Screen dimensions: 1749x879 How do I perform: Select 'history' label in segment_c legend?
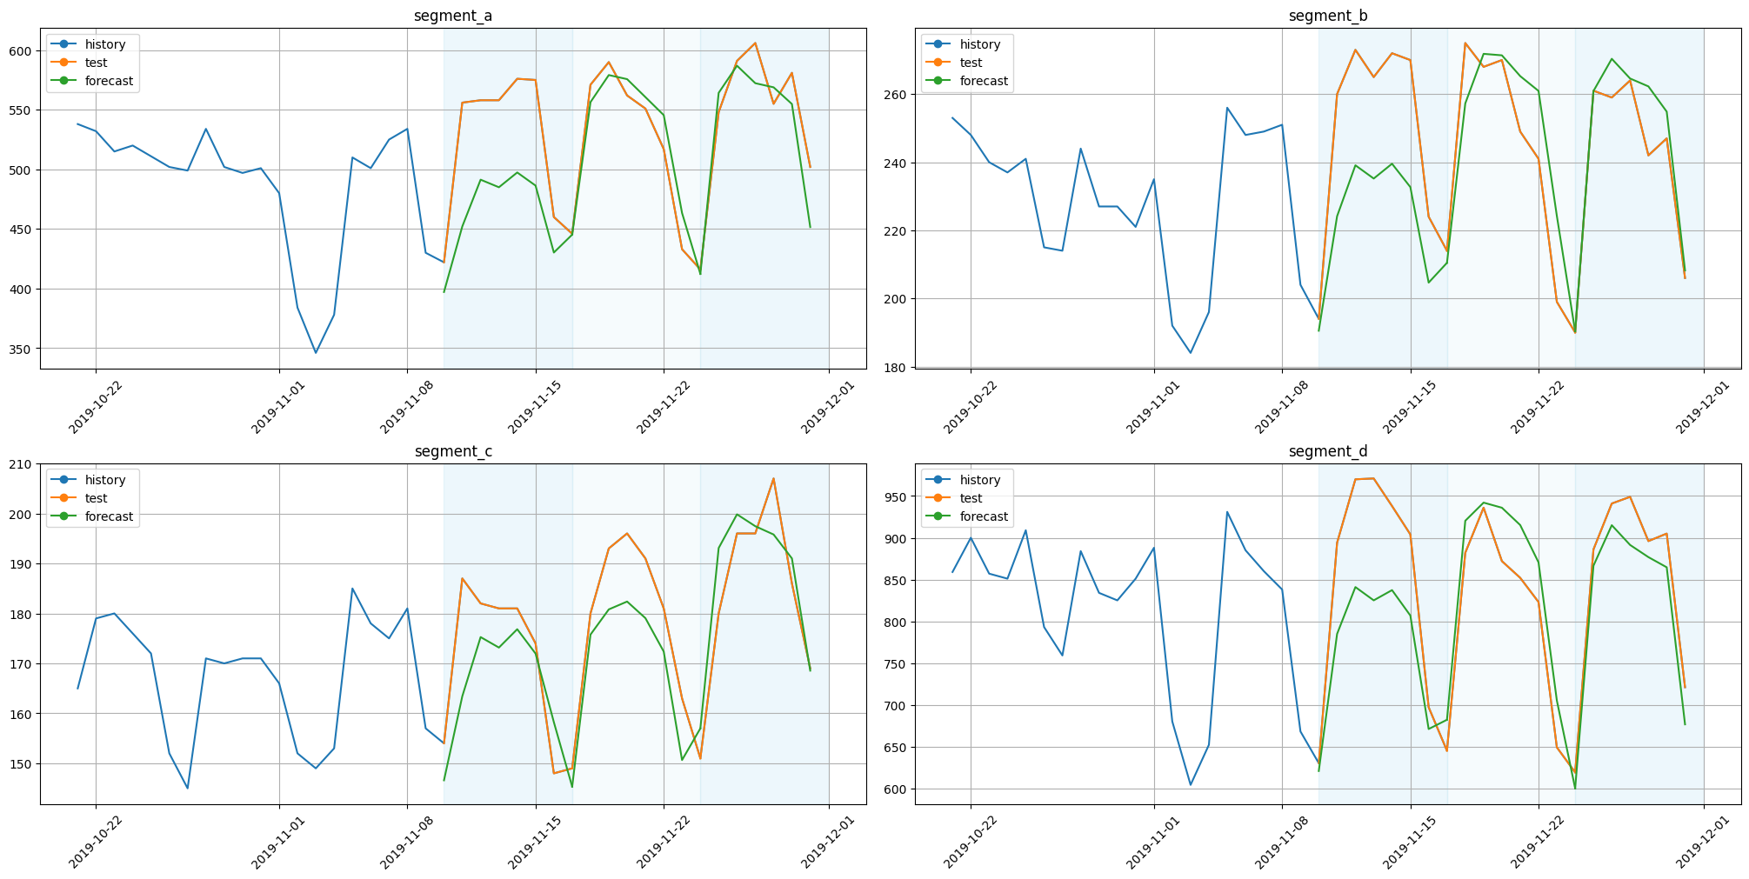tap(105, 480)
